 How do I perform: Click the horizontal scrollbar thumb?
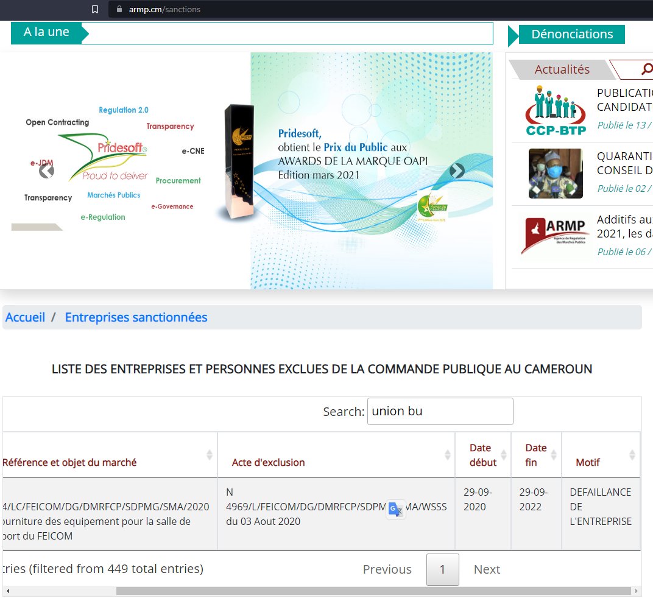pyautogui.click(x=373, y=591)
